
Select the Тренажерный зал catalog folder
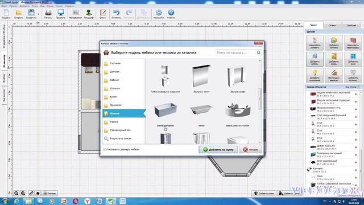click(x=124, y=130)
